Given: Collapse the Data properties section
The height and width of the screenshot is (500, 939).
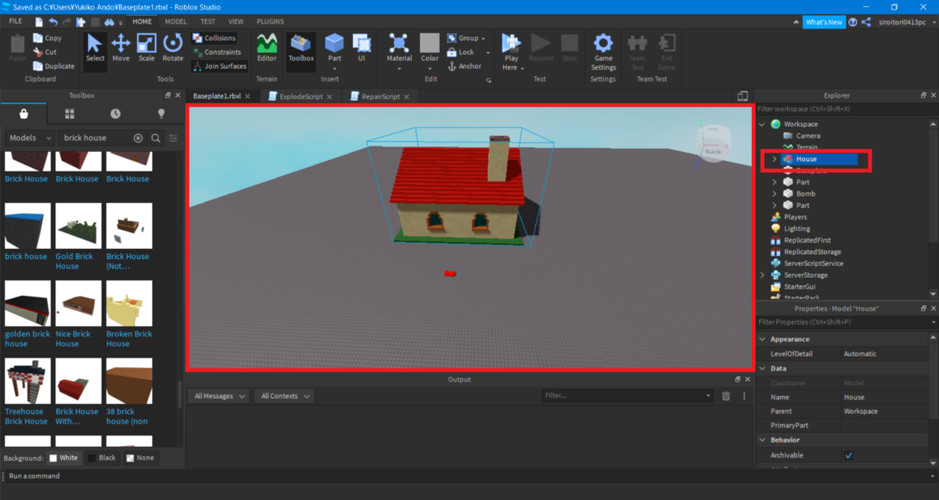Looking at the screenshot, I should (763, 369).
